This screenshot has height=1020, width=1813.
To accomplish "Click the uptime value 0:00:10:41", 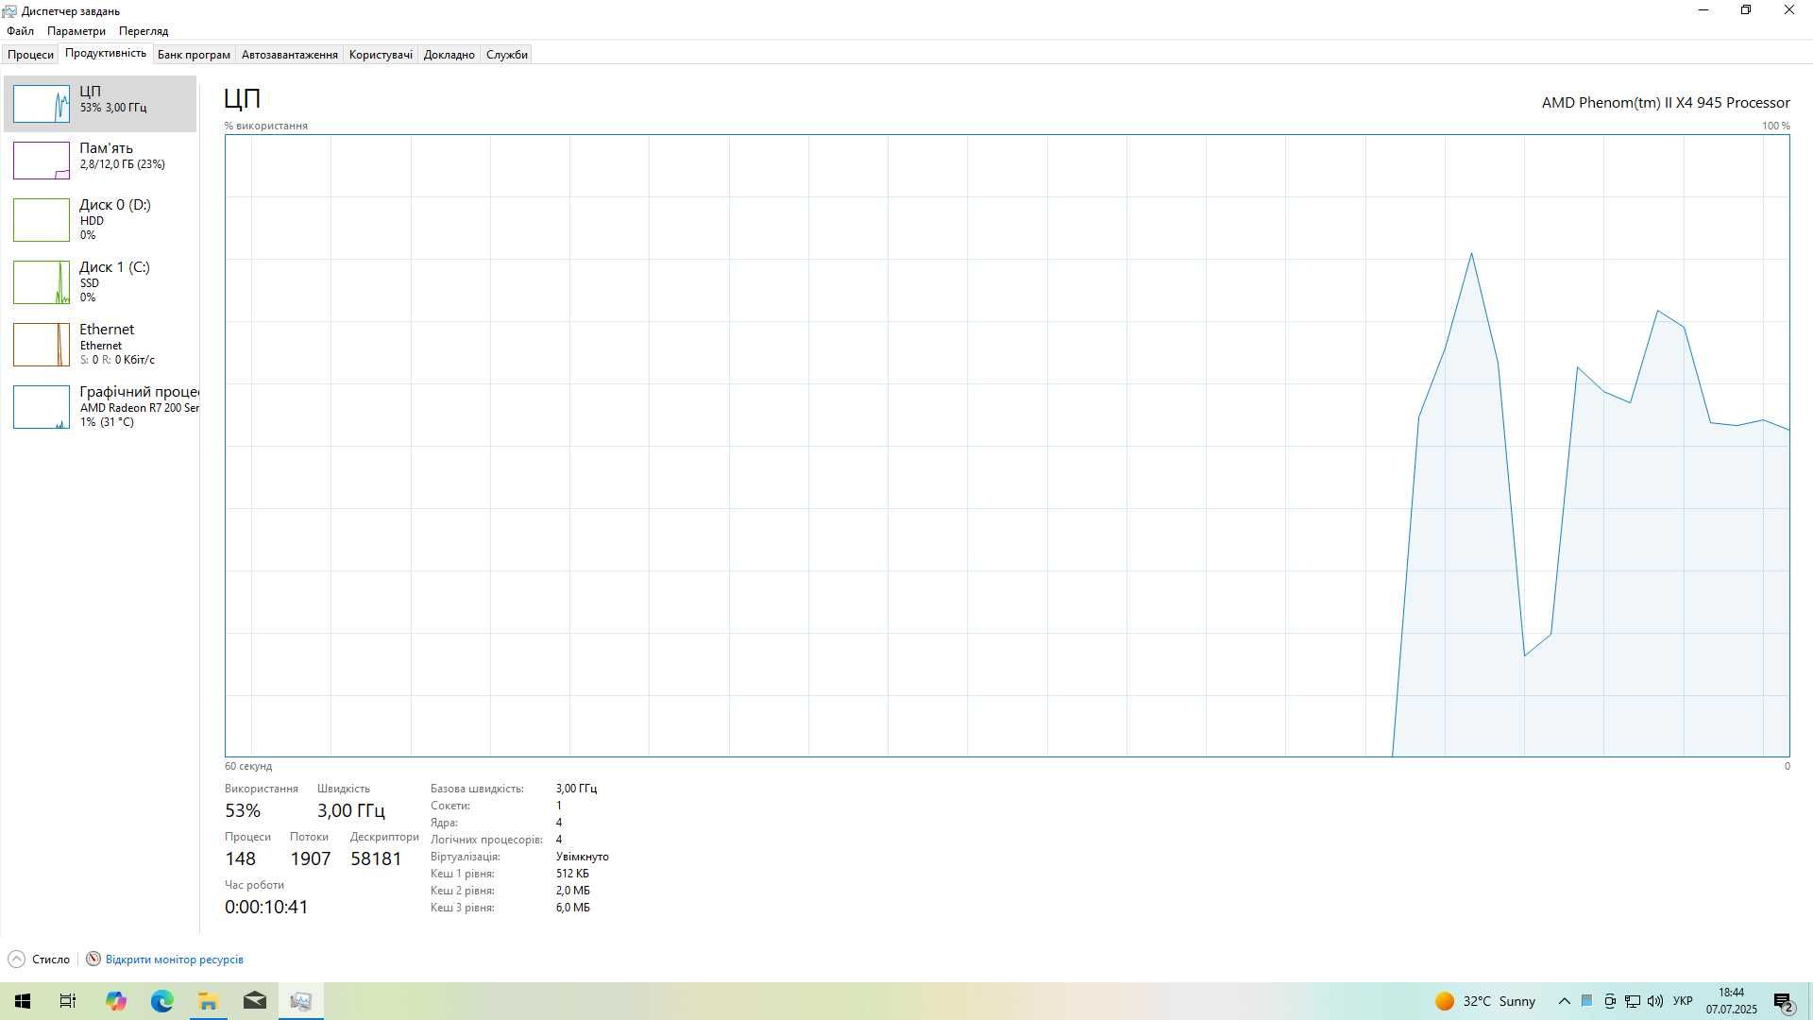I will [x=266, y=907].
